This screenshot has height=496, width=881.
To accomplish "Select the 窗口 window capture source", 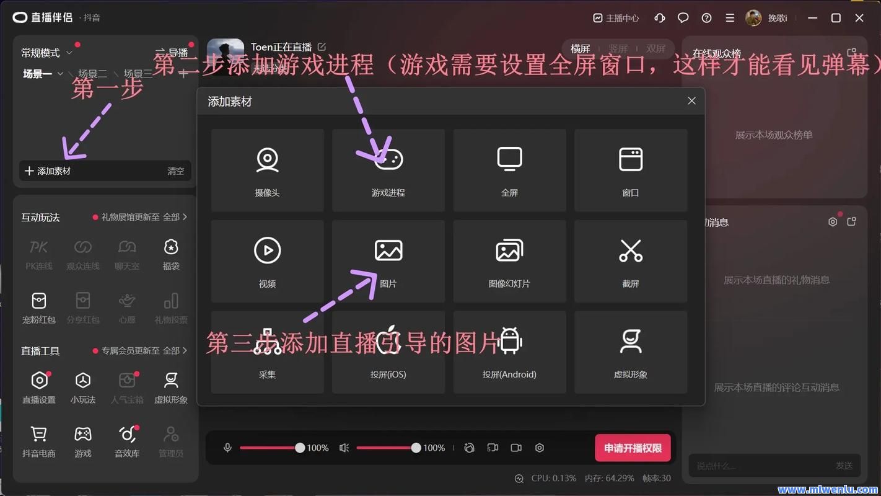I will point(630,170).
